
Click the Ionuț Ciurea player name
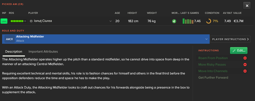[x=43, y=21]
